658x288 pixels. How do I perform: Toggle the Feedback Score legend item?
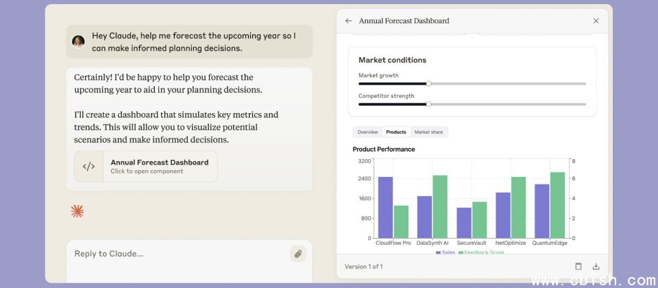point(483,252)
